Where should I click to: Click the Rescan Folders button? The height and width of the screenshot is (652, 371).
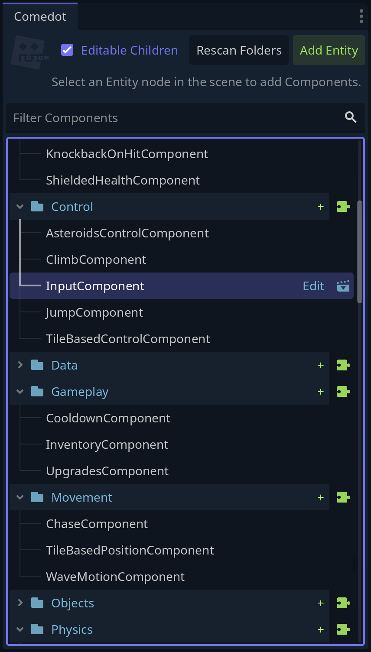[239, 50]
